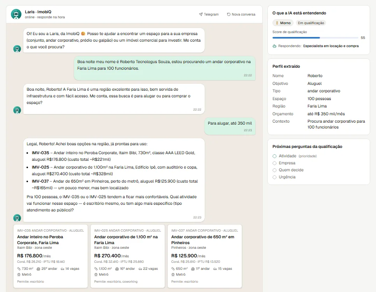
Task: Select the Urgência question circle
Action: point(274,177)
